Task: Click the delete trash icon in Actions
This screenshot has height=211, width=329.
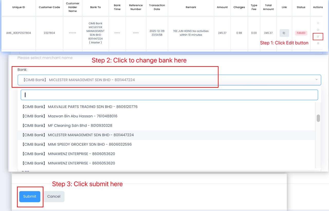Action: (318, 43)
